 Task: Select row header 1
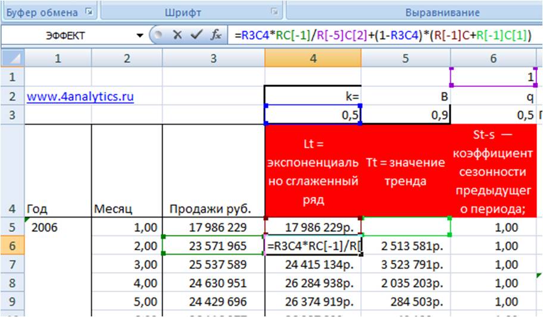pos(13,77)
